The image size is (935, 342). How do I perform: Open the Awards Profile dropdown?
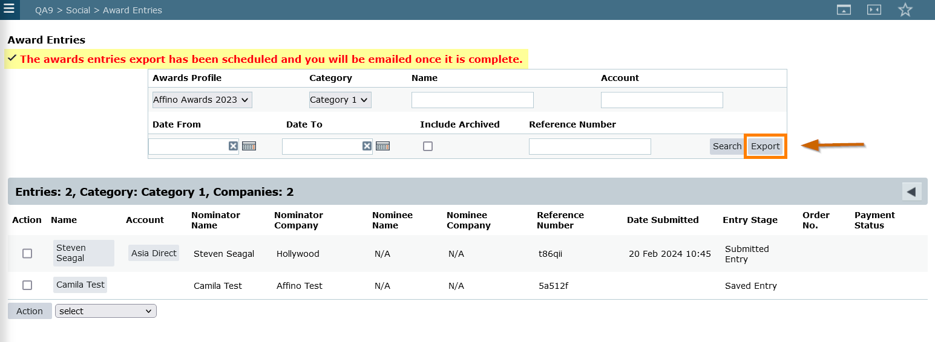tap(202, 100)
